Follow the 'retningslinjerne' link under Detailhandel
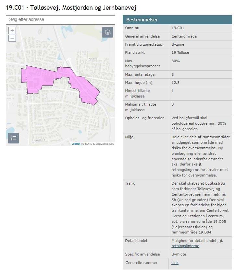Image resolution: width=236 pixels, height=273 pixels. 185,246
